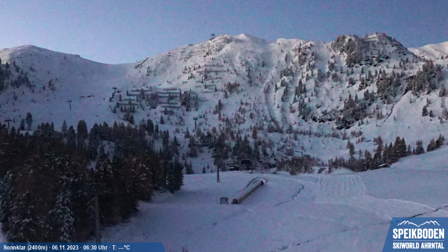
Task: Click the small wooden cabin at right treeline
Action: pos(383,165)
